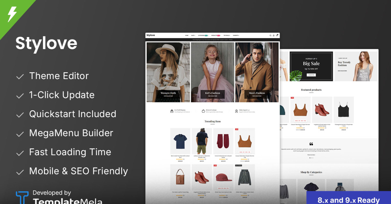Viewport: 391px width, 204px height.
Task: Click the Free World Shipping box icon
Action: click(172, 111)
